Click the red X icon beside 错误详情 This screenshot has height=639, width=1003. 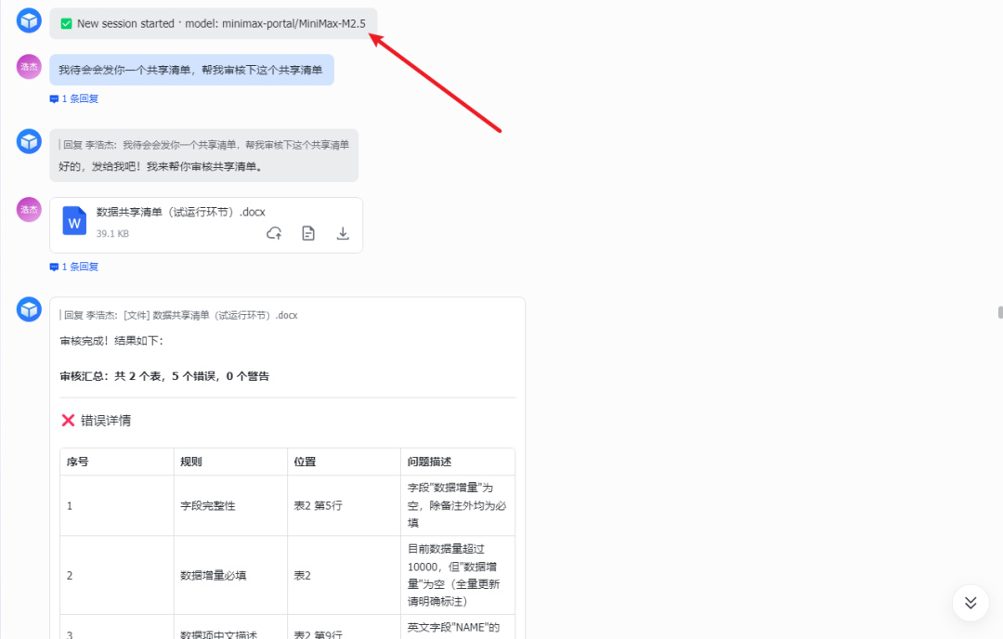(x=69, y=420)
